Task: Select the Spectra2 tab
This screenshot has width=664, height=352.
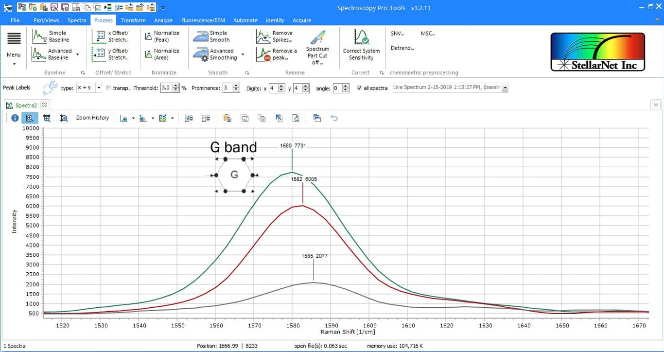Action: coord(24,105)
